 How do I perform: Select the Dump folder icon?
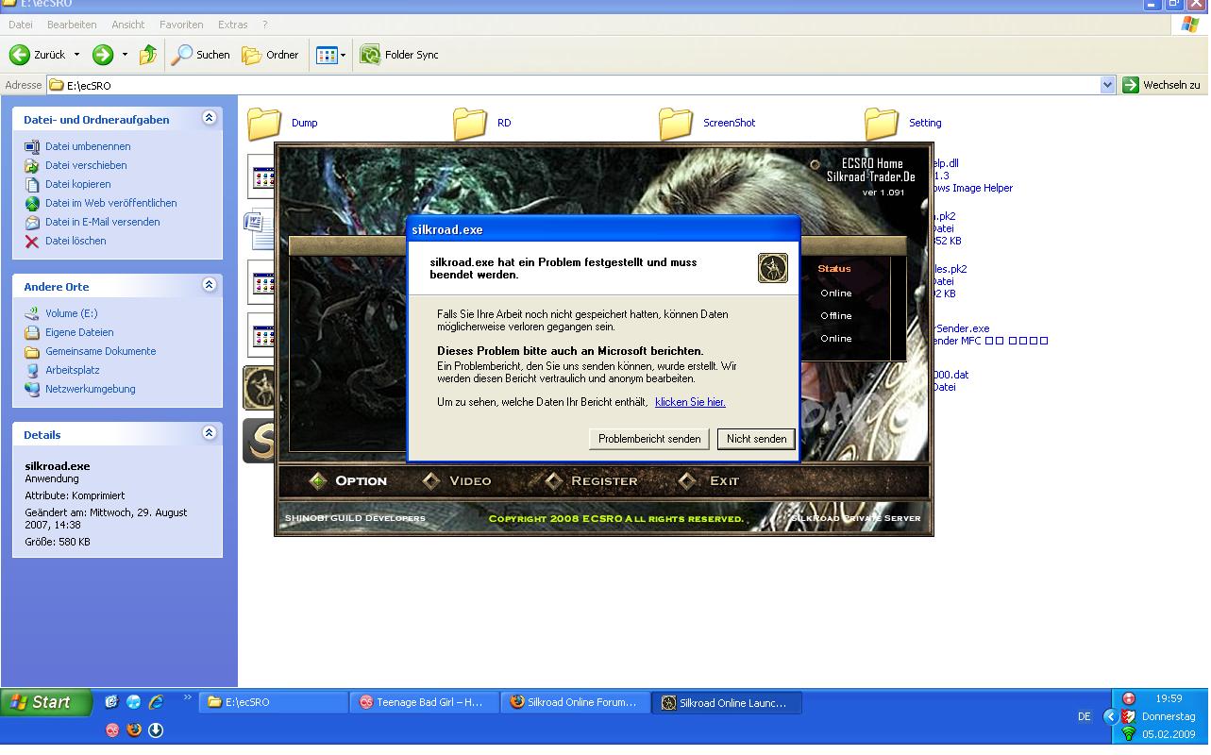click(x=264, y=123)
